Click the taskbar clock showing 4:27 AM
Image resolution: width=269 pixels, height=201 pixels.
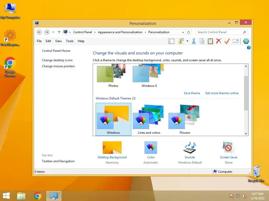click(x=257, y=196)
